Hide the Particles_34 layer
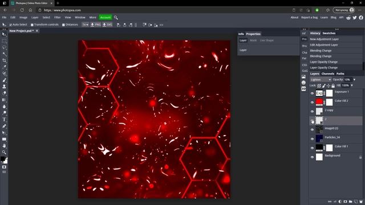This screenshot has width=365, height=205. pyautogui.click(x=312, y=139)
